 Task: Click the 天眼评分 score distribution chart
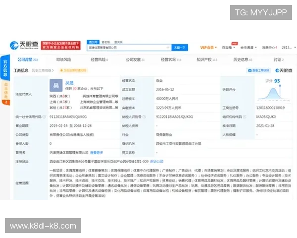coord(273,94)
